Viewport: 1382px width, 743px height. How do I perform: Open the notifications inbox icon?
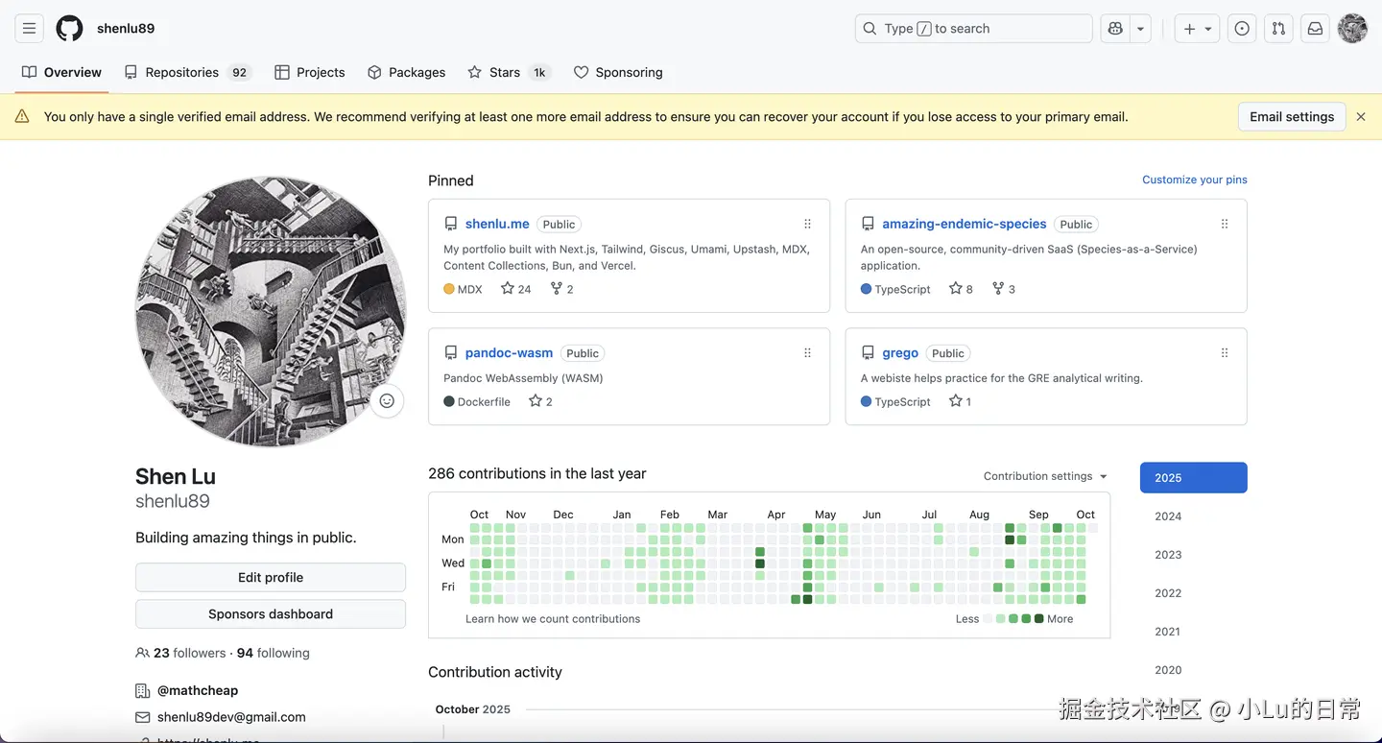coord(1315,29)
